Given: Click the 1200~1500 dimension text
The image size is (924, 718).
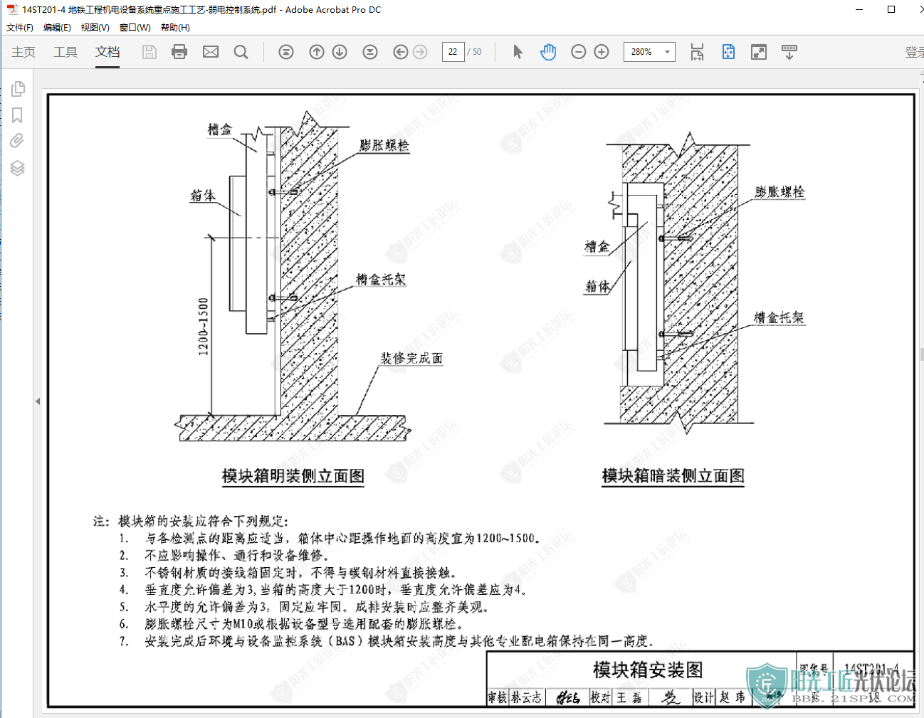Looking at the screenshot, I should coord(204,327).
